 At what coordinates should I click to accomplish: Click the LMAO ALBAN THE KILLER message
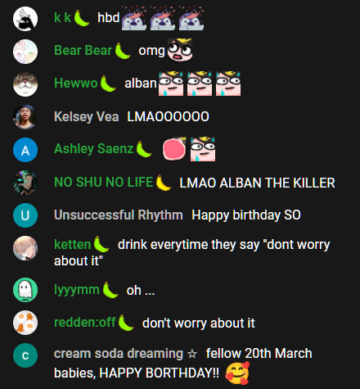click(x=257, y=183)
